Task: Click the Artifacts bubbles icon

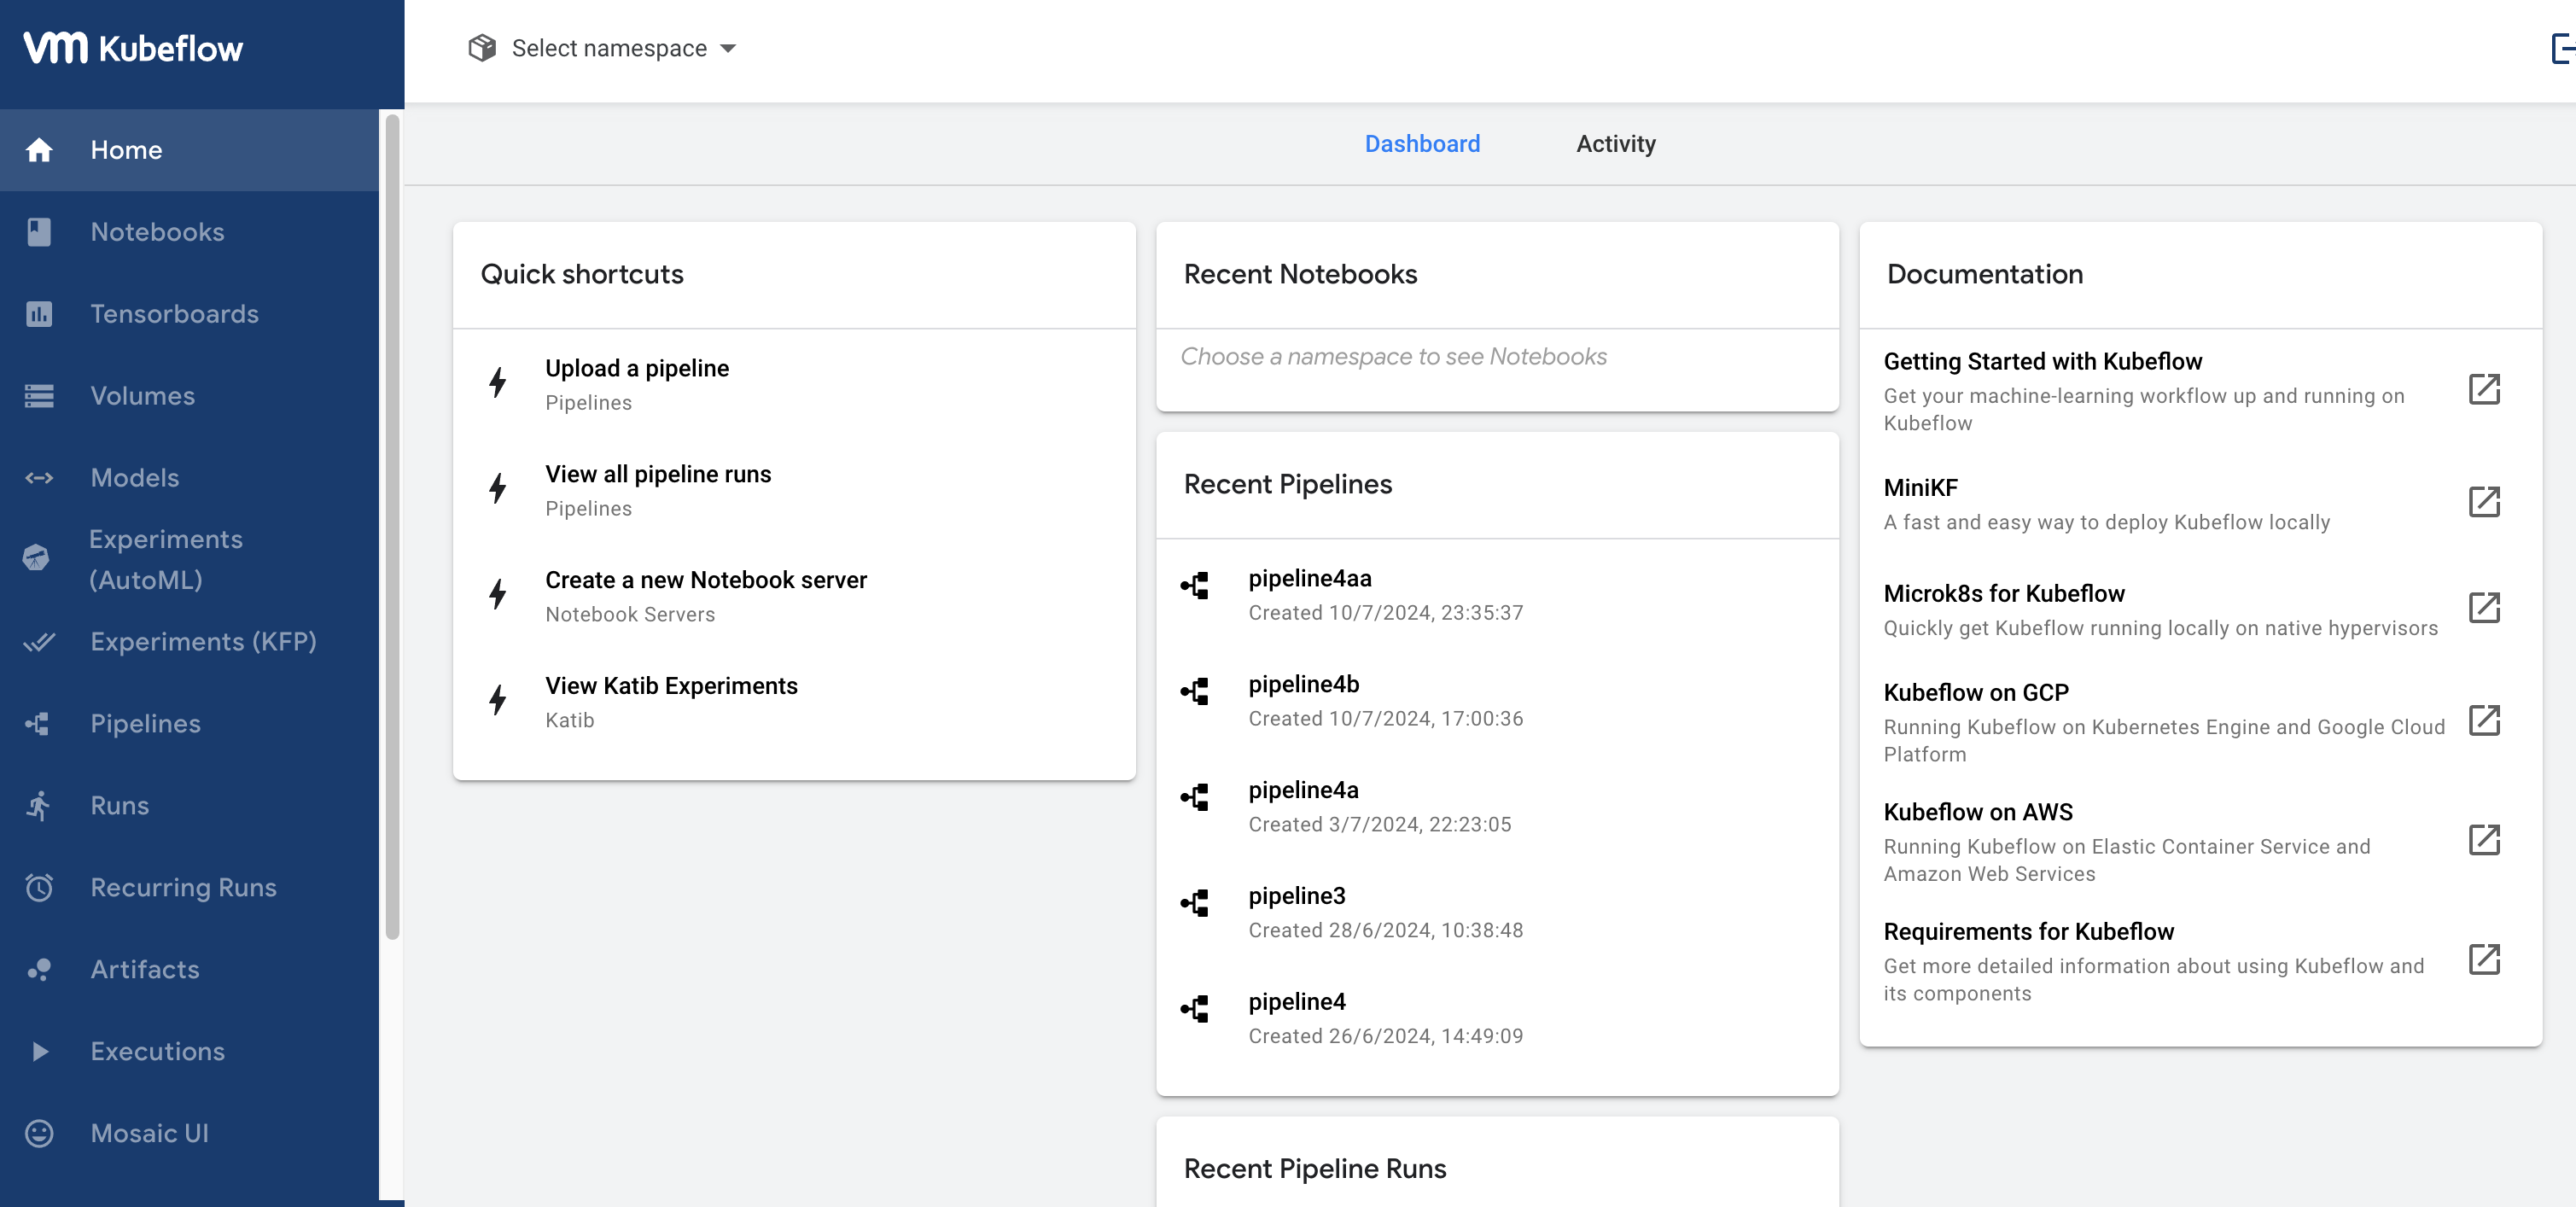Action: (39, 970)
